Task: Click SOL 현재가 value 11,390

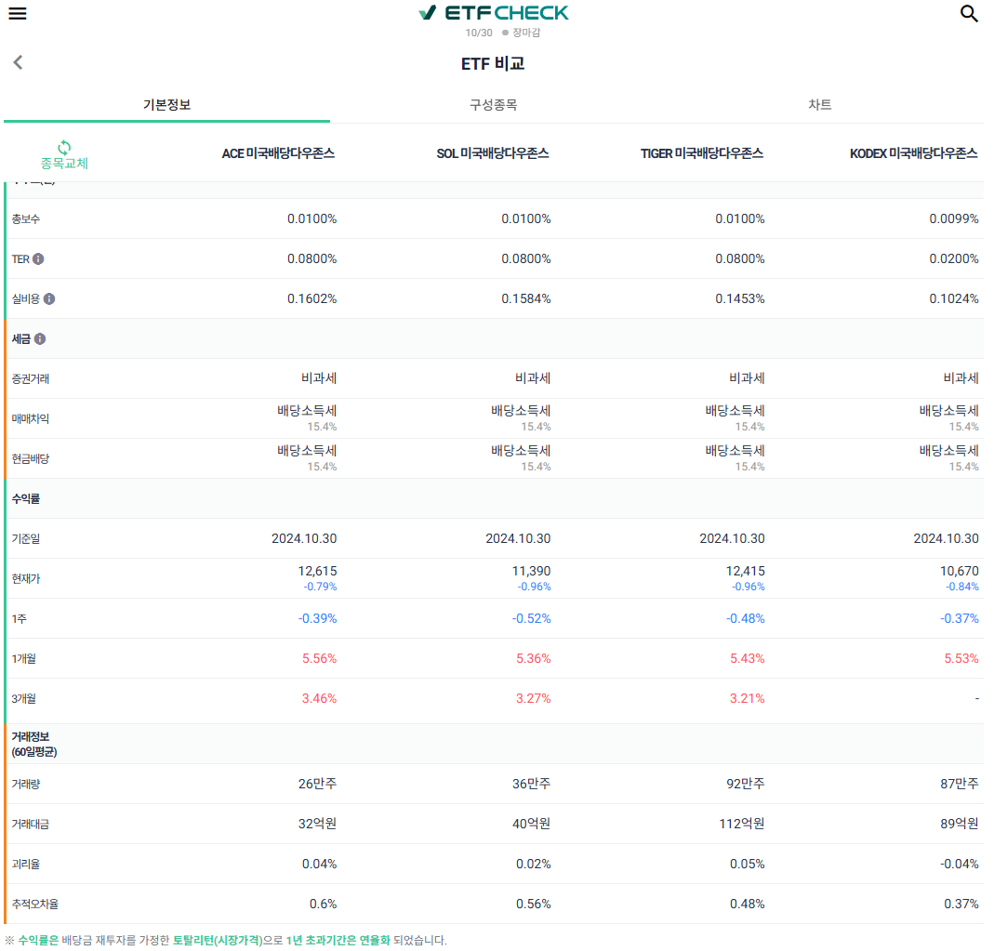Action: coord(531,571)
